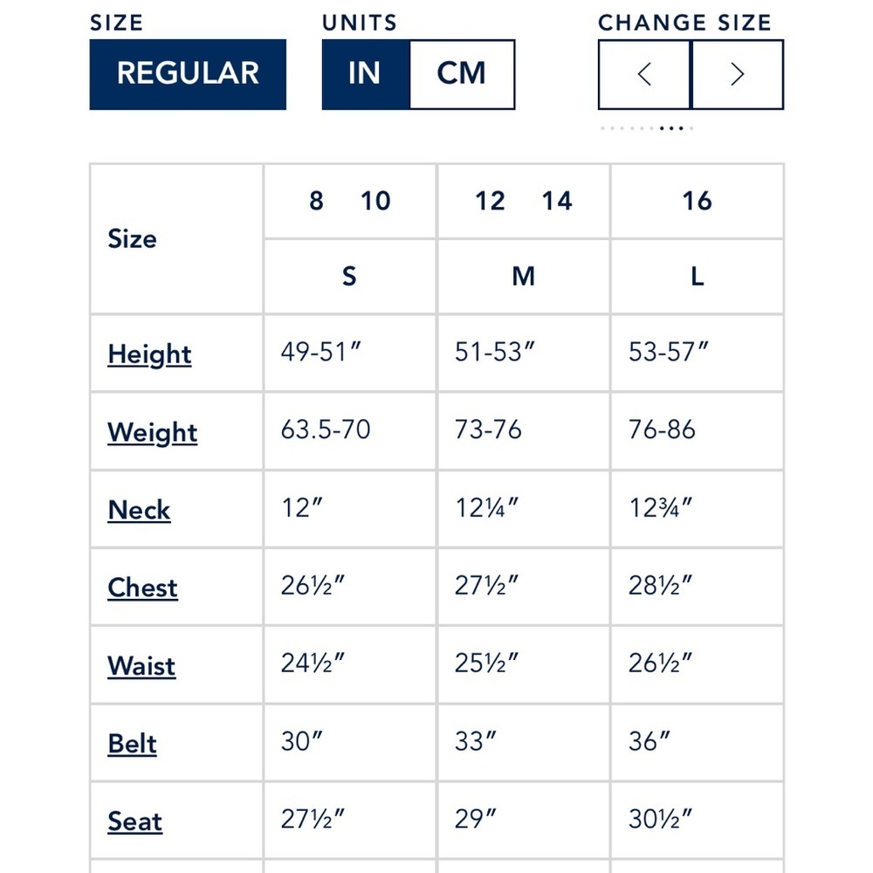Open the Neck measurement link
Viewport: 873px width, 873px height.
(x=139, y=510)
